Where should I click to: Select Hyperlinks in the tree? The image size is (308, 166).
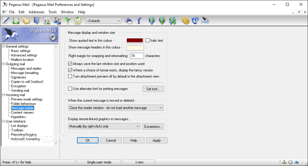[x=19, y=117]
